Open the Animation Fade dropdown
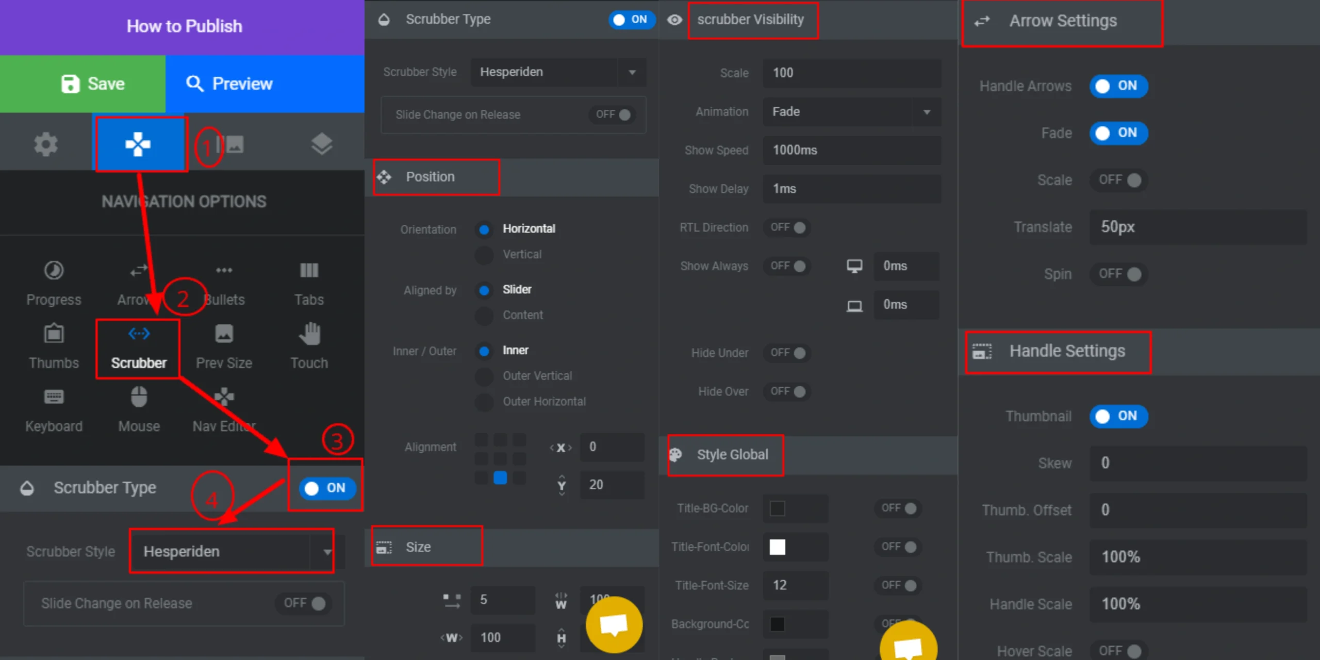The width and height of the screenshot is (1320, 660). (x=852, y=112)
